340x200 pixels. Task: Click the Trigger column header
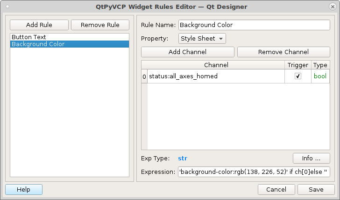coord(297,65)
